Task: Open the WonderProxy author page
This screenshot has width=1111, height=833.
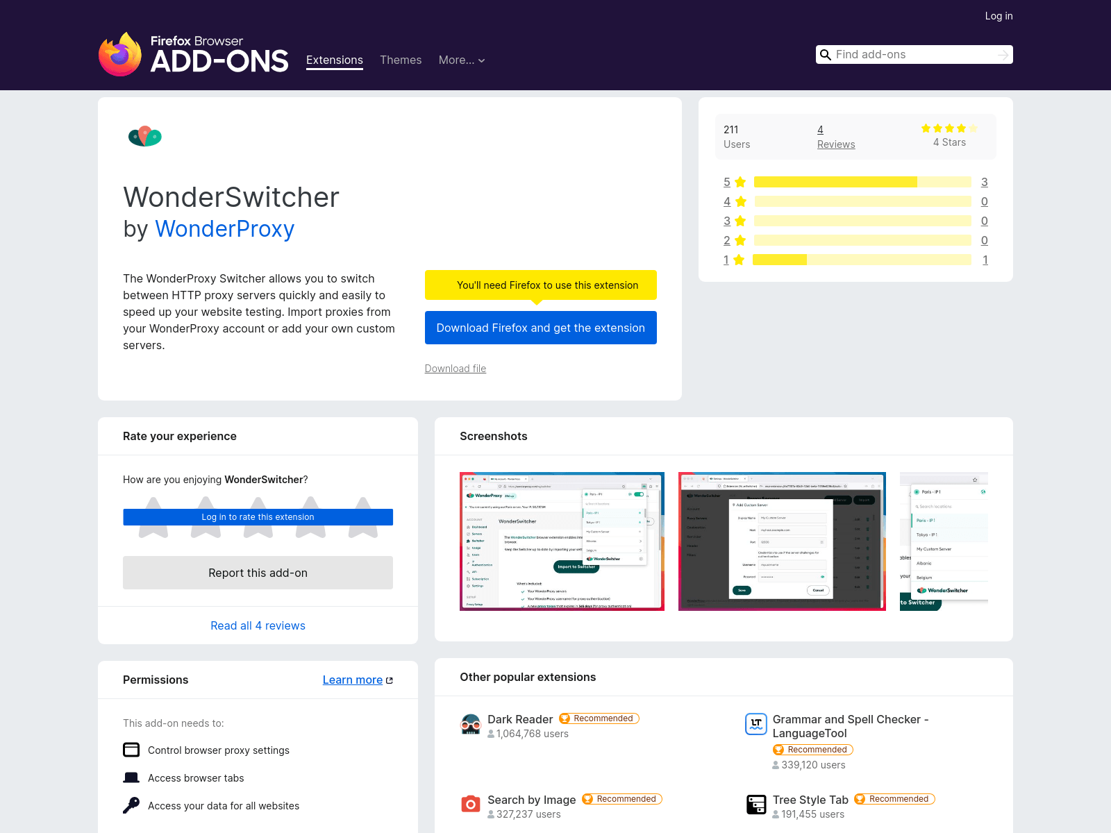Action: [x=225, y=229]
